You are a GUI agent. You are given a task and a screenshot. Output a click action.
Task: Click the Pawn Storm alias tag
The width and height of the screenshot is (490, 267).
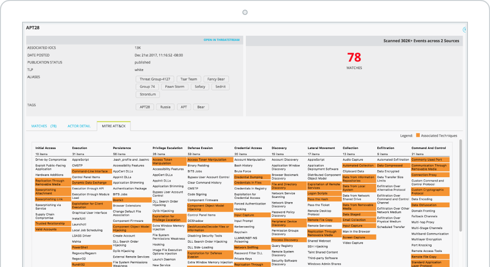(175, 86)
